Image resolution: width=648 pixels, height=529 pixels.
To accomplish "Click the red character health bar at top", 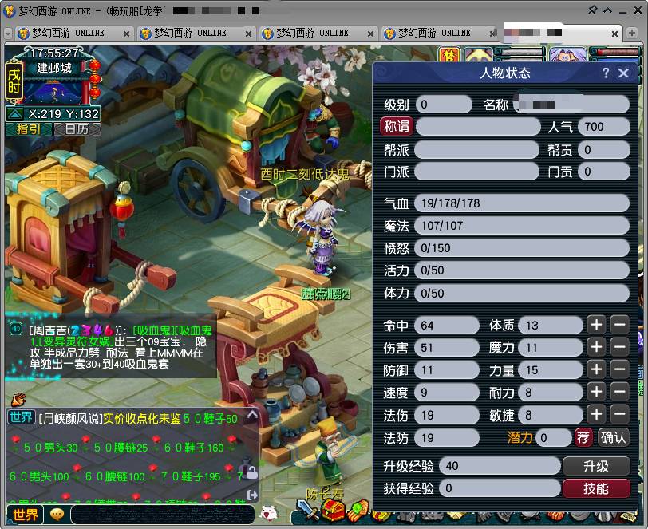I will tap(617, 52).
